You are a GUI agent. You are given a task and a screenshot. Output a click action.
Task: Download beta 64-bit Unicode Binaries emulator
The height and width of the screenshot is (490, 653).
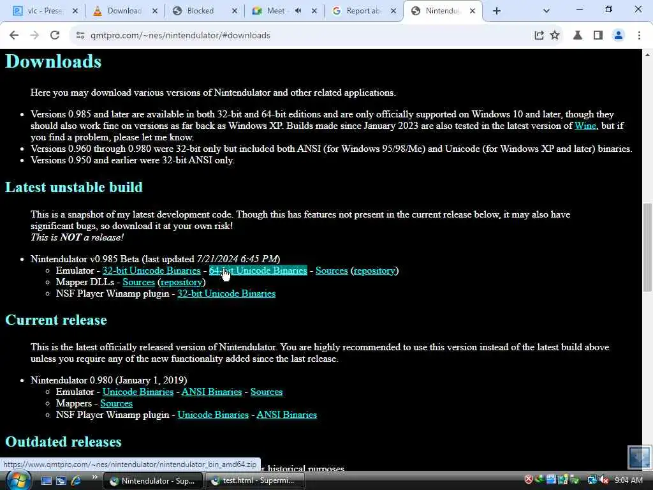258,271
